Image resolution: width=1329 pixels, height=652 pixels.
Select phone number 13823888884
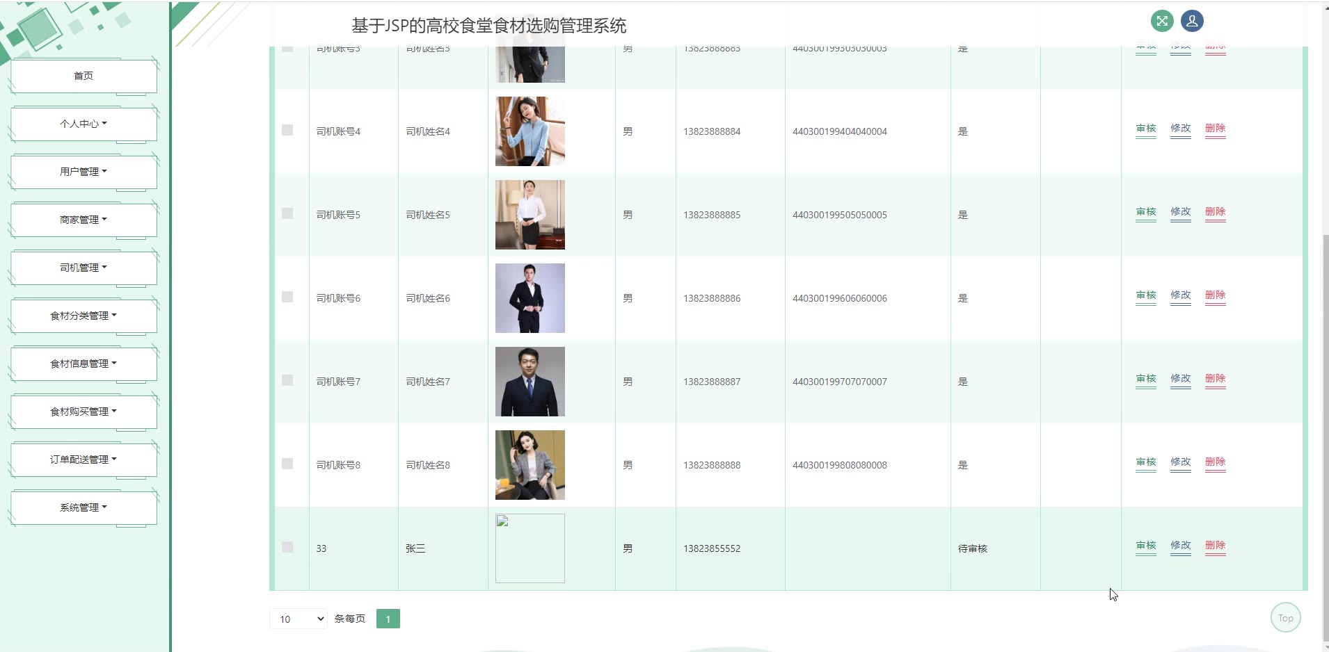click(x=712, y=131)
